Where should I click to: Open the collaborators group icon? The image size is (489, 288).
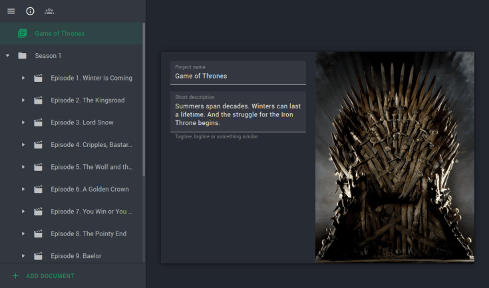coord(49,11)
